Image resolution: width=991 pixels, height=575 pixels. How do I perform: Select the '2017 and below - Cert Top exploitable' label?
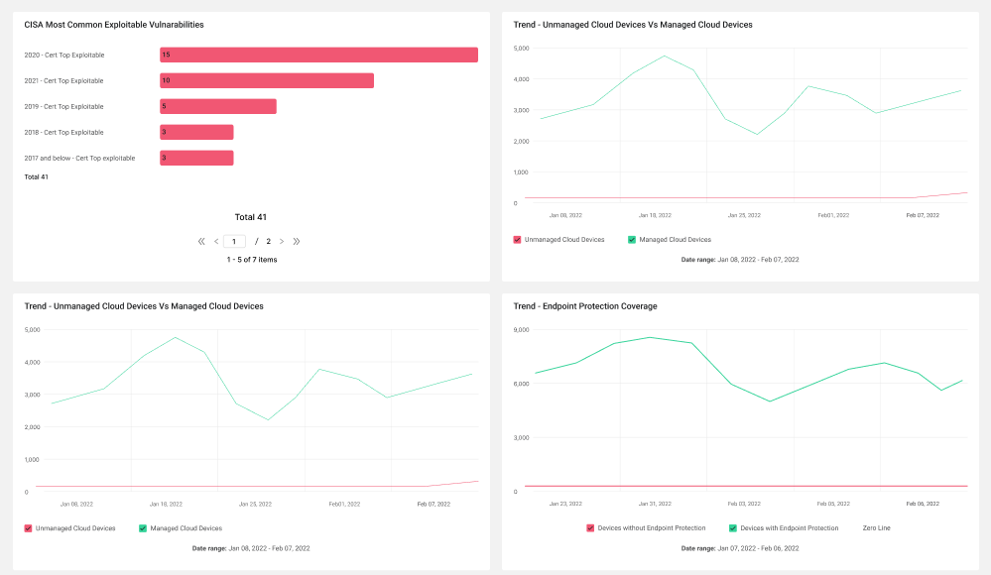tap(79, 159)
